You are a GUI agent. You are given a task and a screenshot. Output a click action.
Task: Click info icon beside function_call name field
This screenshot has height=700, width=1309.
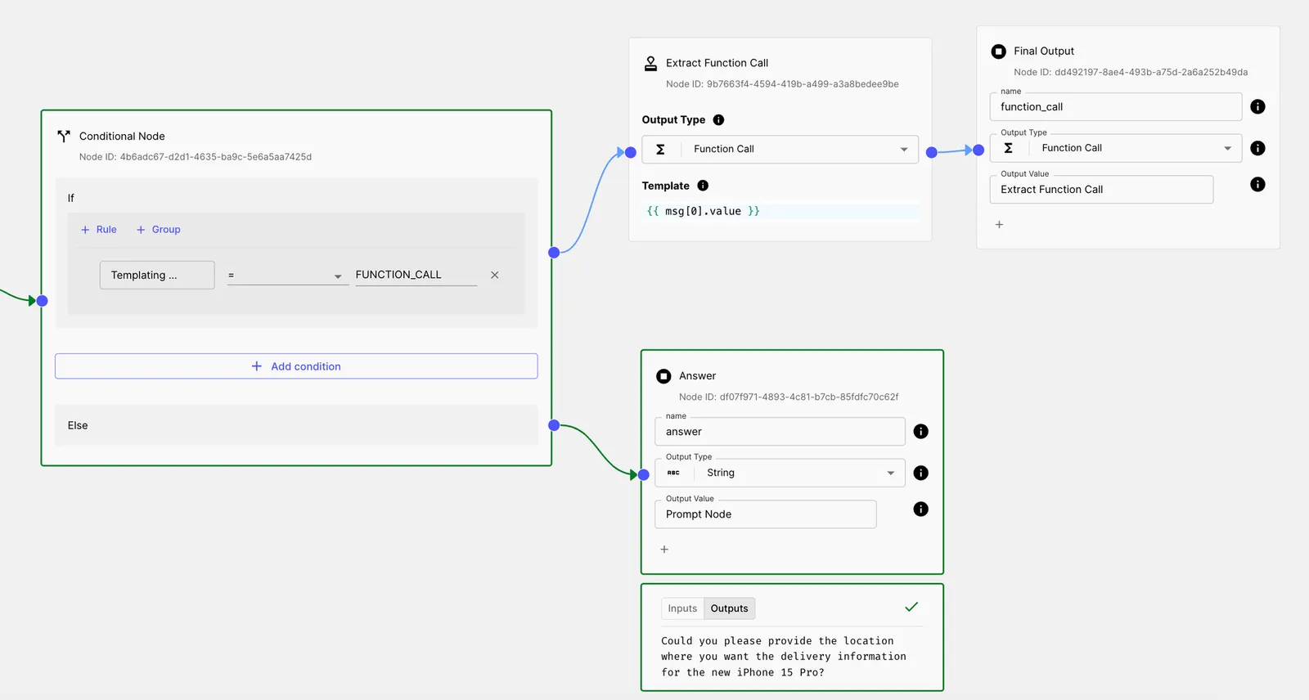pos(1257,106)
